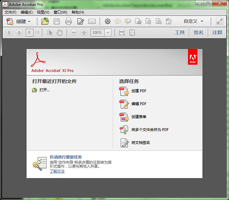Click the Fit one full page icon
The image size is (229, 200).
[x=132, y=32]
